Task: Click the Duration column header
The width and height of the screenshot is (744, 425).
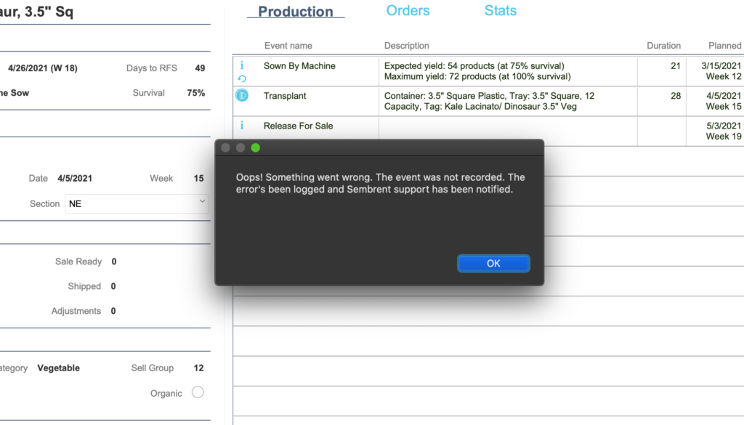Action: tap(663, 46)
